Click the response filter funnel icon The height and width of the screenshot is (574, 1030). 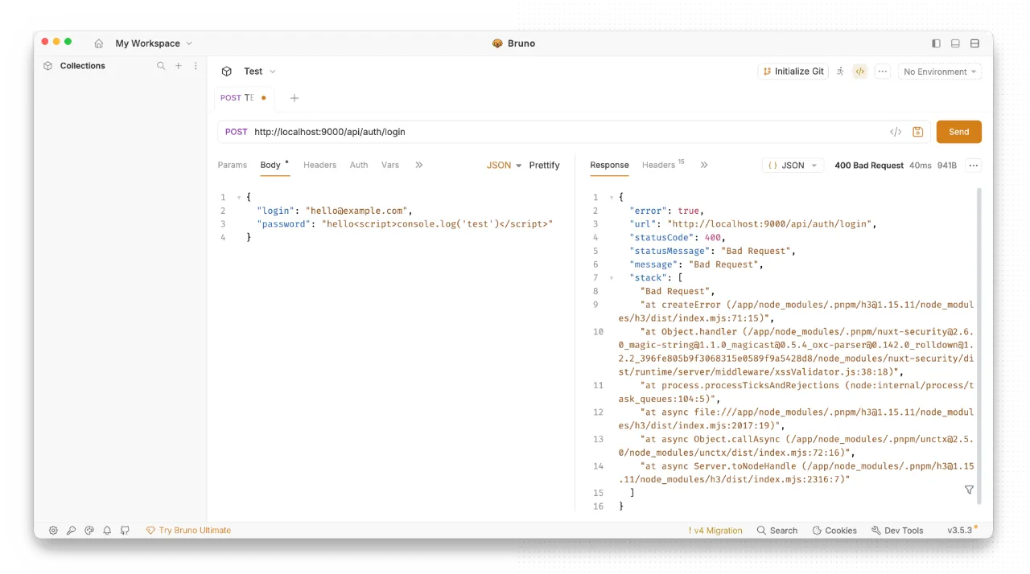click(969, 490)
